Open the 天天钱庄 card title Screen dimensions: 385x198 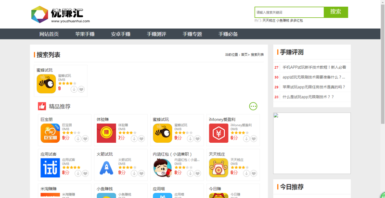217,154
